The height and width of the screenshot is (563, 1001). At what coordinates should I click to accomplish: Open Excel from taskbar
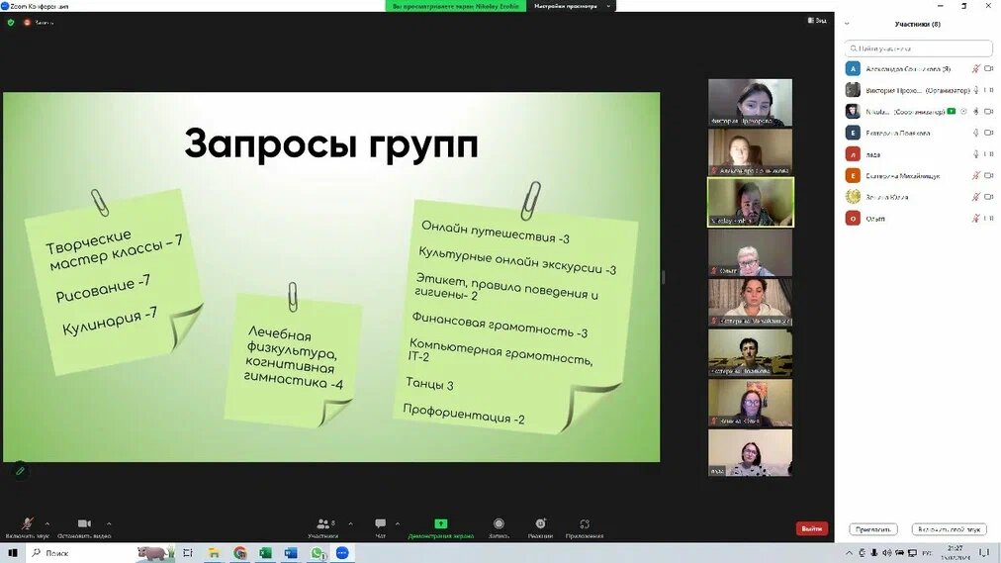tap(265, 553)
